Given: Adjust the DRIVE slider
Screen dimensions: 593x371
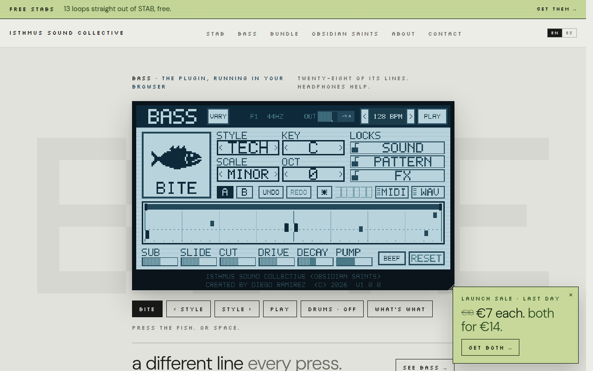Looking at the screenshot, I should tap(277, 262).
